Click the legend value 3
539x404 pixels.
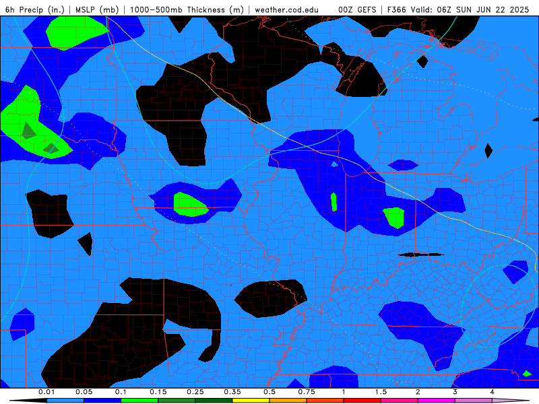pos(455,392)
